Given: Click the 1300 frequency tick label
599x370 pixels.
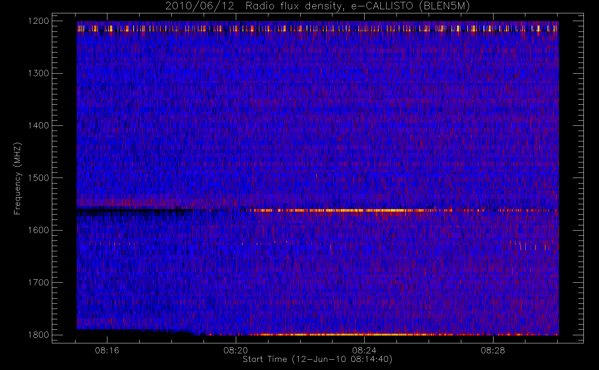Looking at the screenshot, I should click(39, 73).
